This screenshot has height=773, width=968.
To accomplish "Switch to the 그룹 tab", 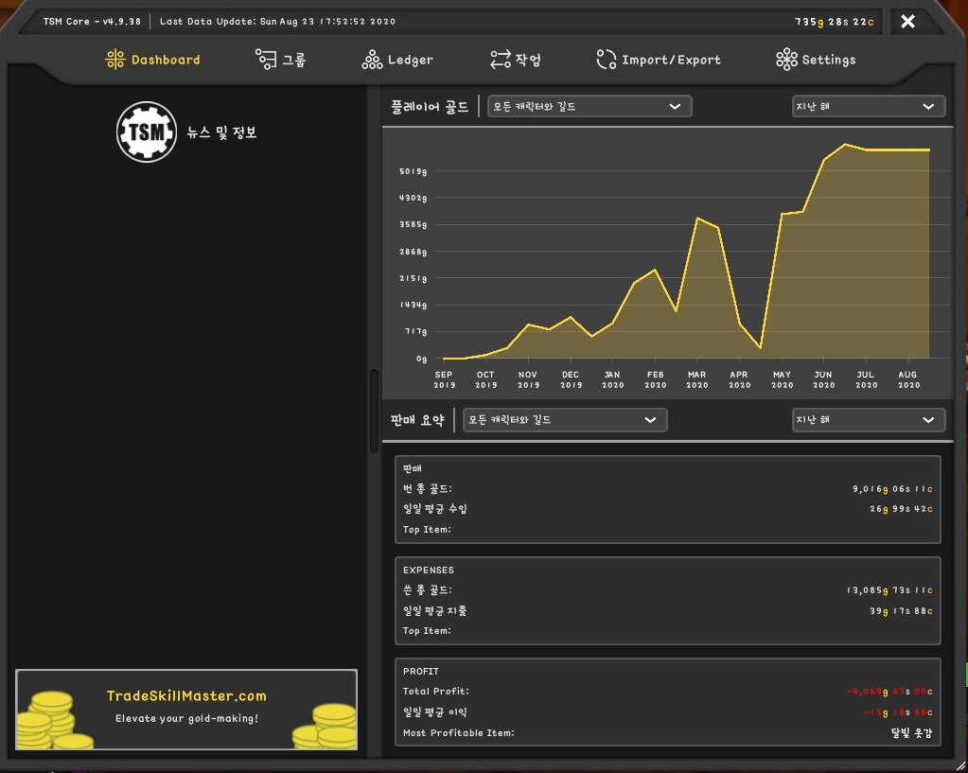I will coord(281,60).
